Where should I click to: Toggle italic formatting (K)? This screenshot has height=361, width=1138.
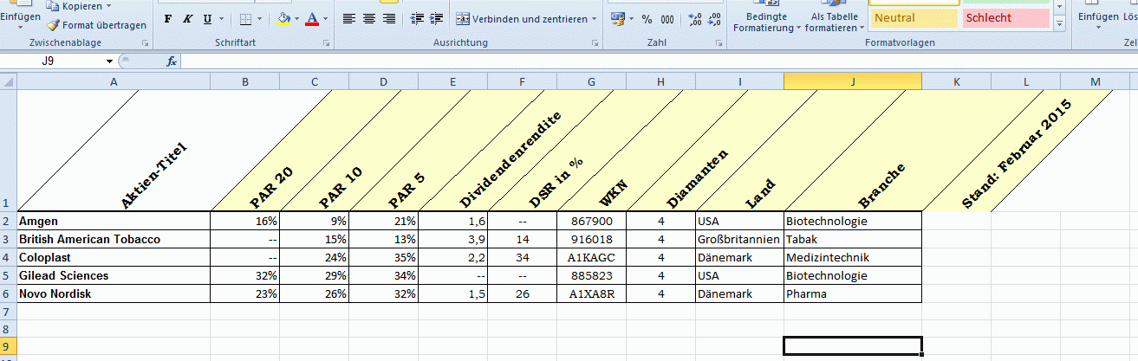pyautogui.click(x=187, y=18)
